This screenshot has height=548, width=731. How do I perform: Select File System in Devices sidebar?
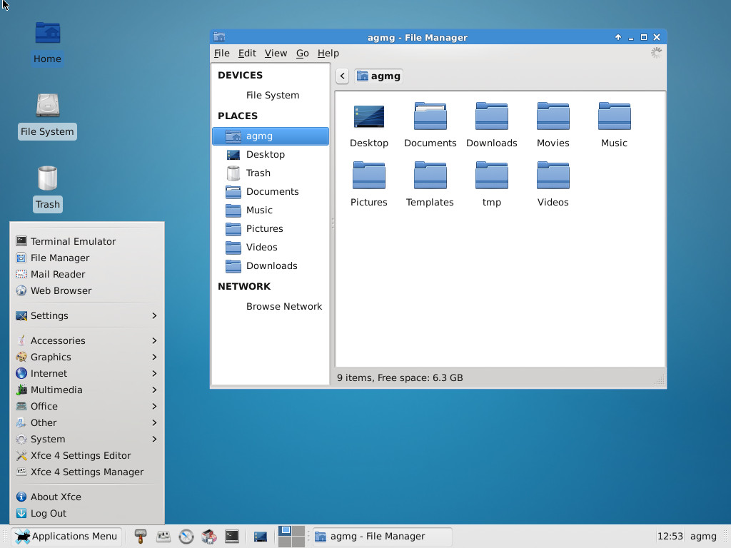point(271,95)
